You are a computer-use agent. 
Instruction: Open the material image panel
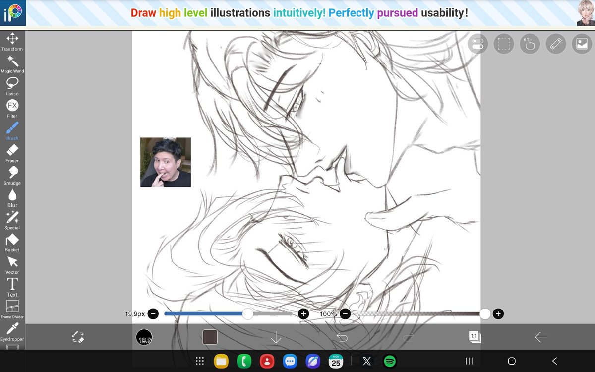click(582, 44)
